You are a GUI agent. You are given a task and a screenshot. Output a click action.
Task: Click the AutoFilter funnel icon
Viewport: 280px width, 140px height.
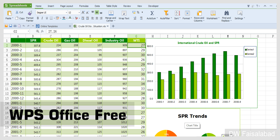[166, 13]
